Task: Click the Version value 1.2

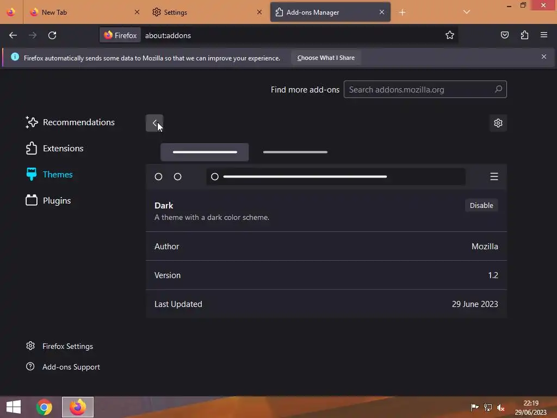Action: 493,275
